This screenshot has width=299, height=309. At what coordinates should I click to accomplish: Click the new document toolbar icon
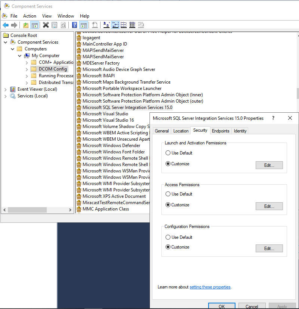tap(95, 25)
